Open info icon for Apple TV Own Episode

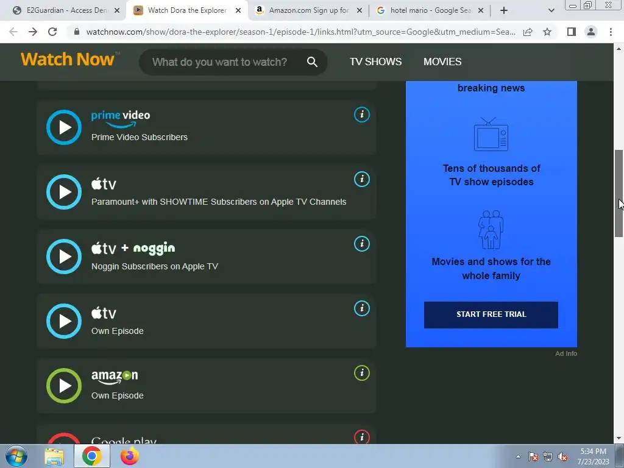click(362, 308)
